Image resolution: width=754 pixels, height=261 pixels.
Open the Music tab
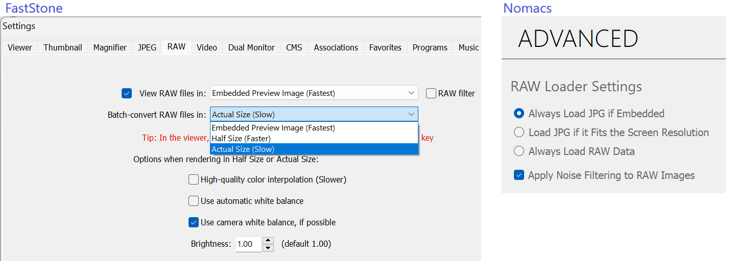coord(467,47)
